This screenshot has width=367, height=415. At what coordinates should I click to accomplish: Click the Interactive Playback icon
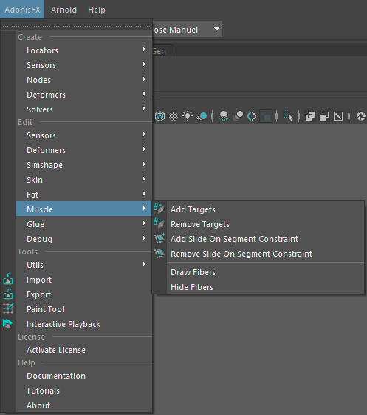[7, 323]
